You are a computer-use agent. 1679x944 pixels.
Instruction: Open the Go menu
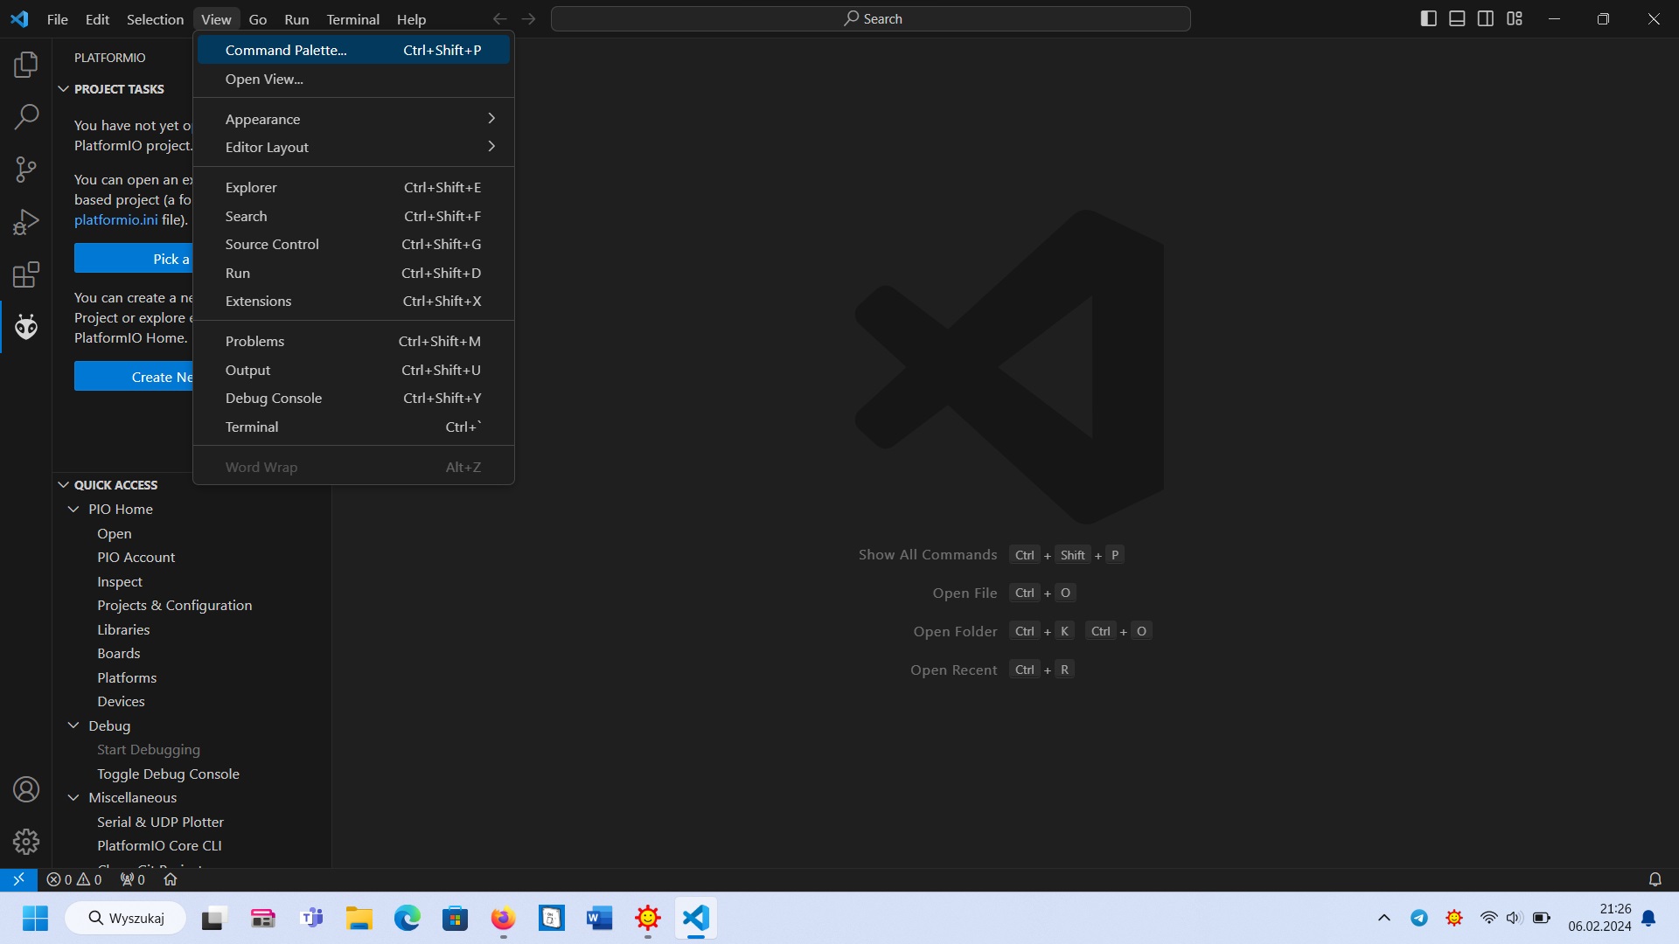[257, 19]
